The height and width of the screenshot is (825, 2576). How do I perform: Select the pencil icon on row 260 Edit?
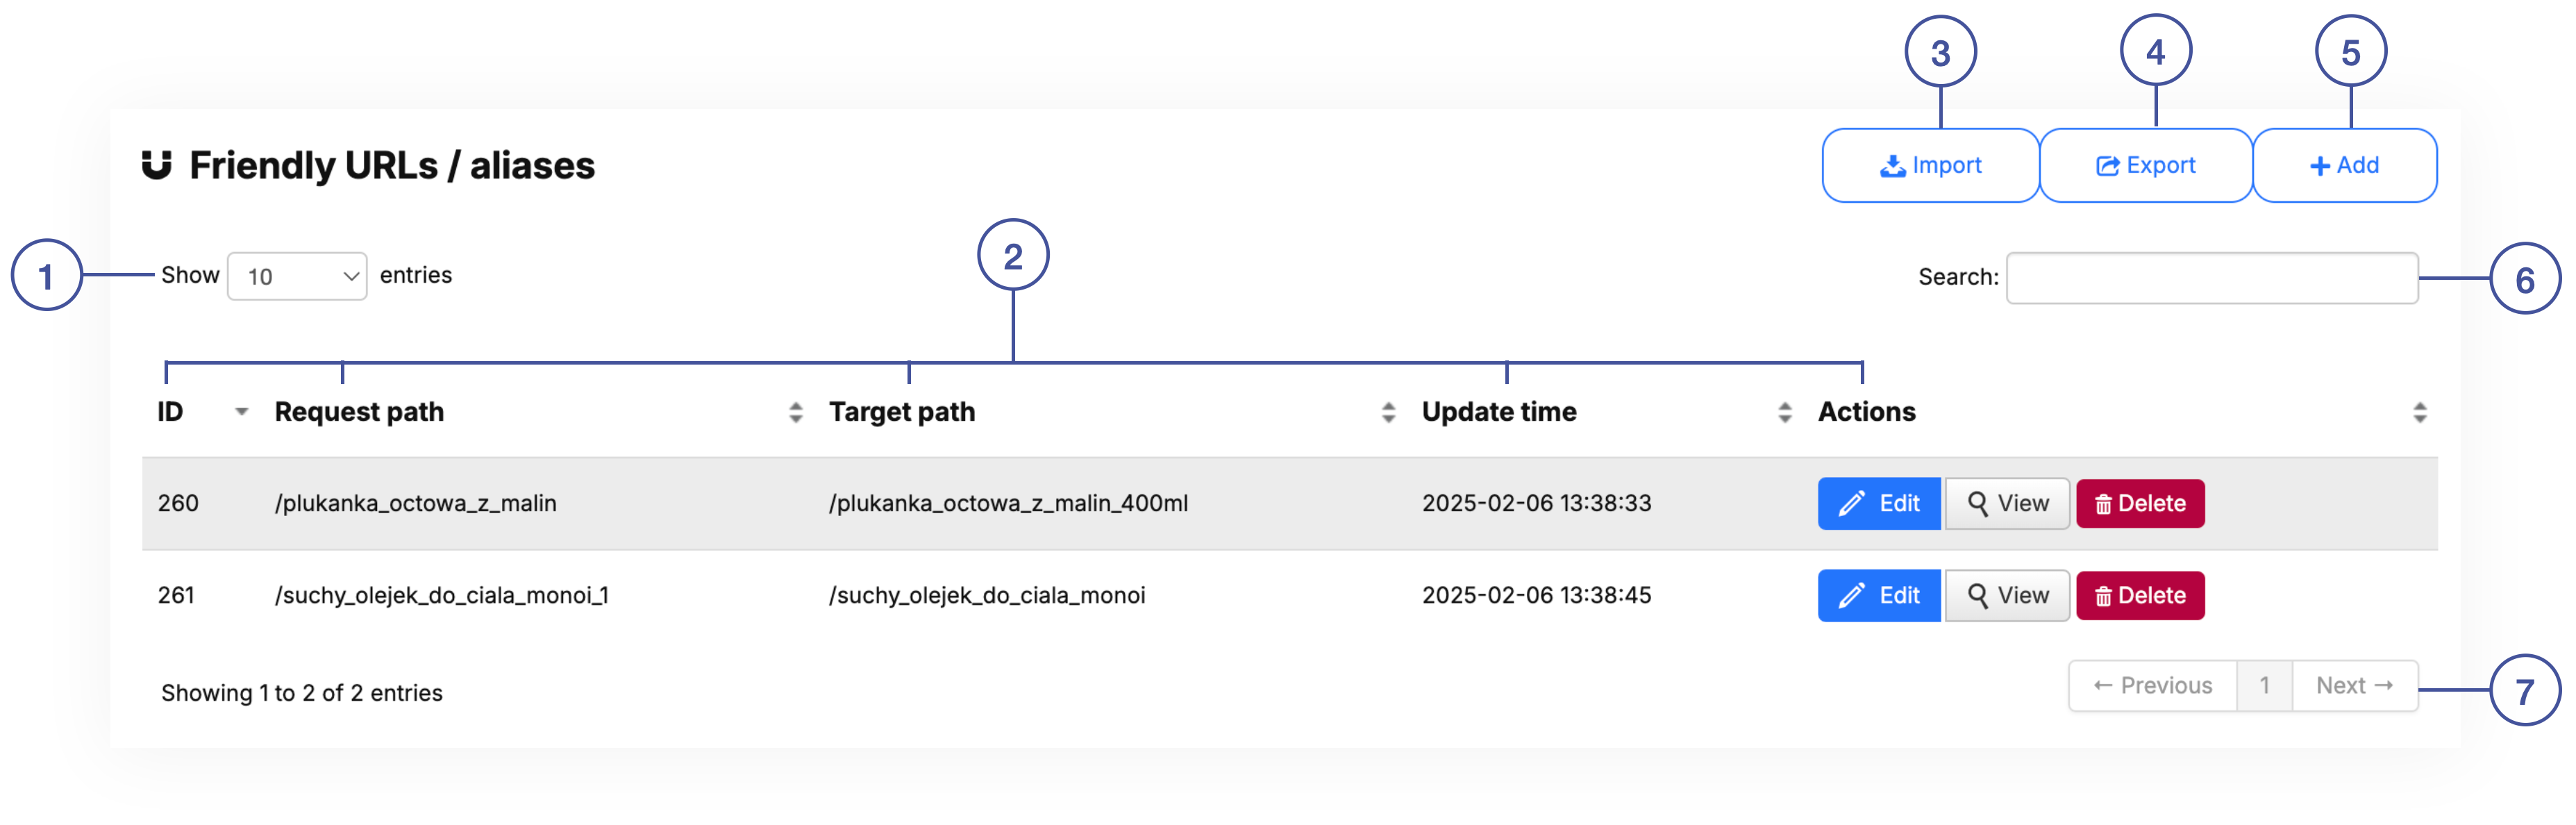[1853, 503]
